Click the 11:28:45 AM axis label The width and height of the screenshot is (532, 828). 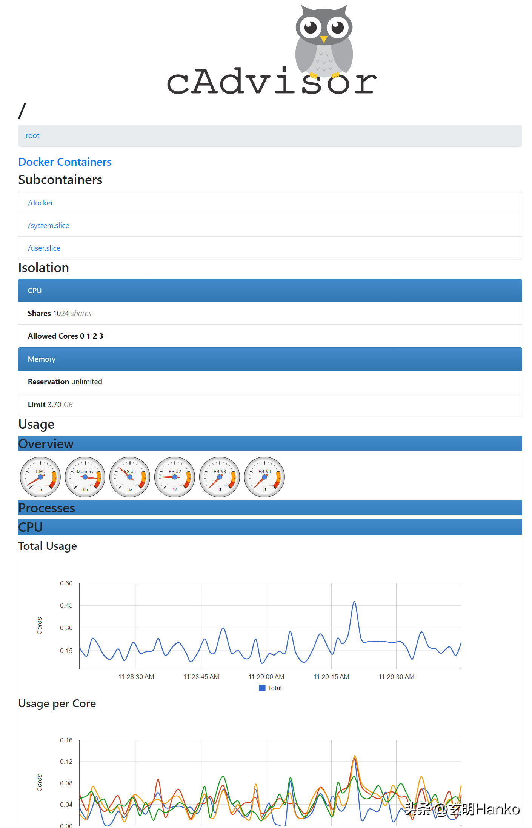pos(201,677)
